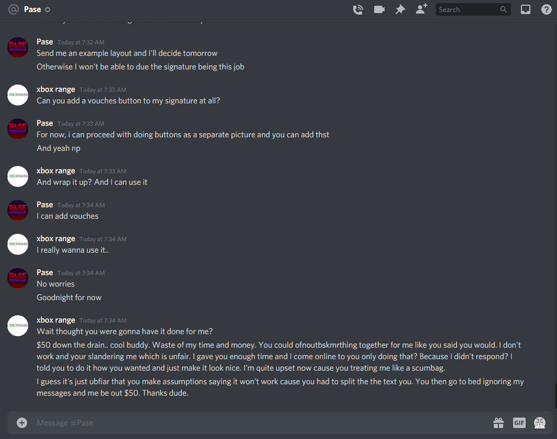
Task: Open the emoji picker
Action: 540,423
